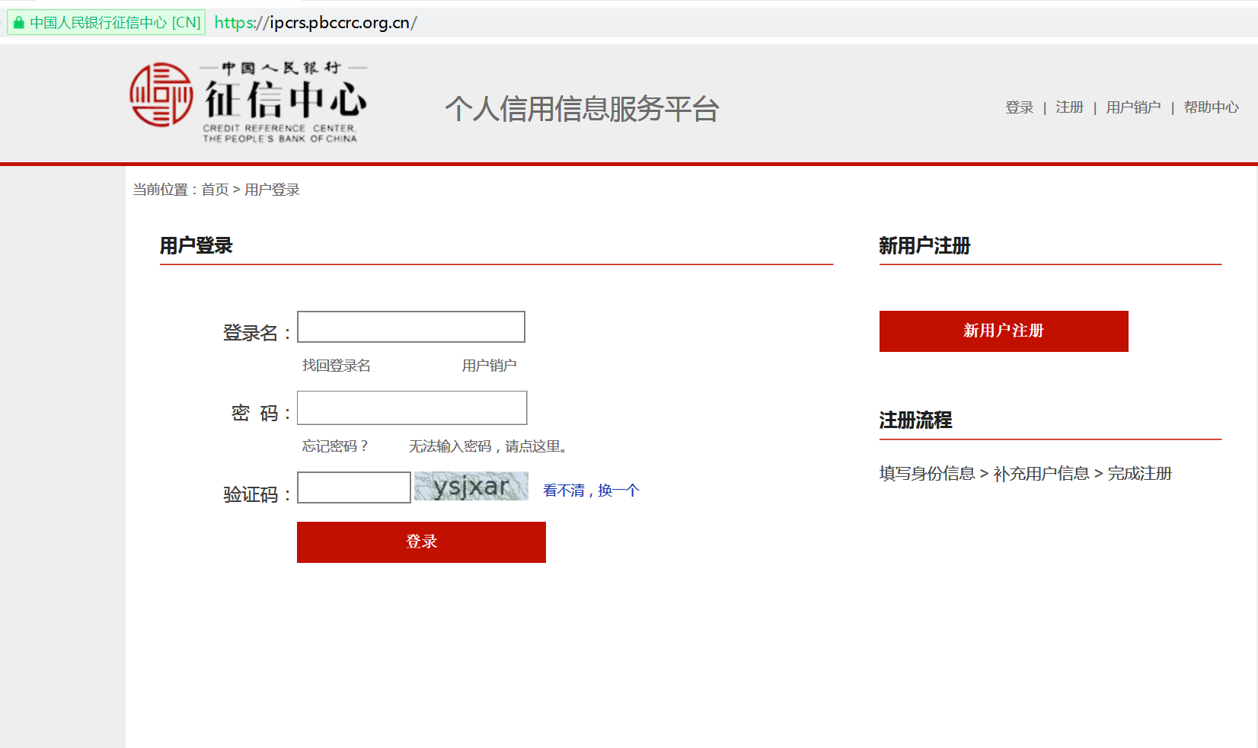Click the red 新用户注册 button

click(x=1003, y=331)
